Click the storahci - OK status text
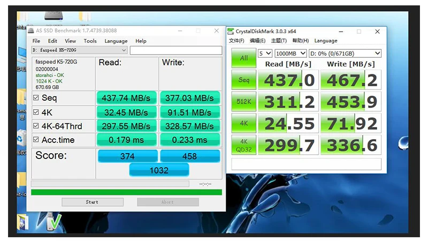Viewport: 428px width, 241px height. click(50, 75)
